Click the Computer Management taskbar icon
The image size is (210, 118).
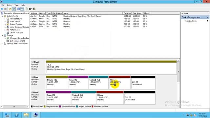tap(36, 115)
